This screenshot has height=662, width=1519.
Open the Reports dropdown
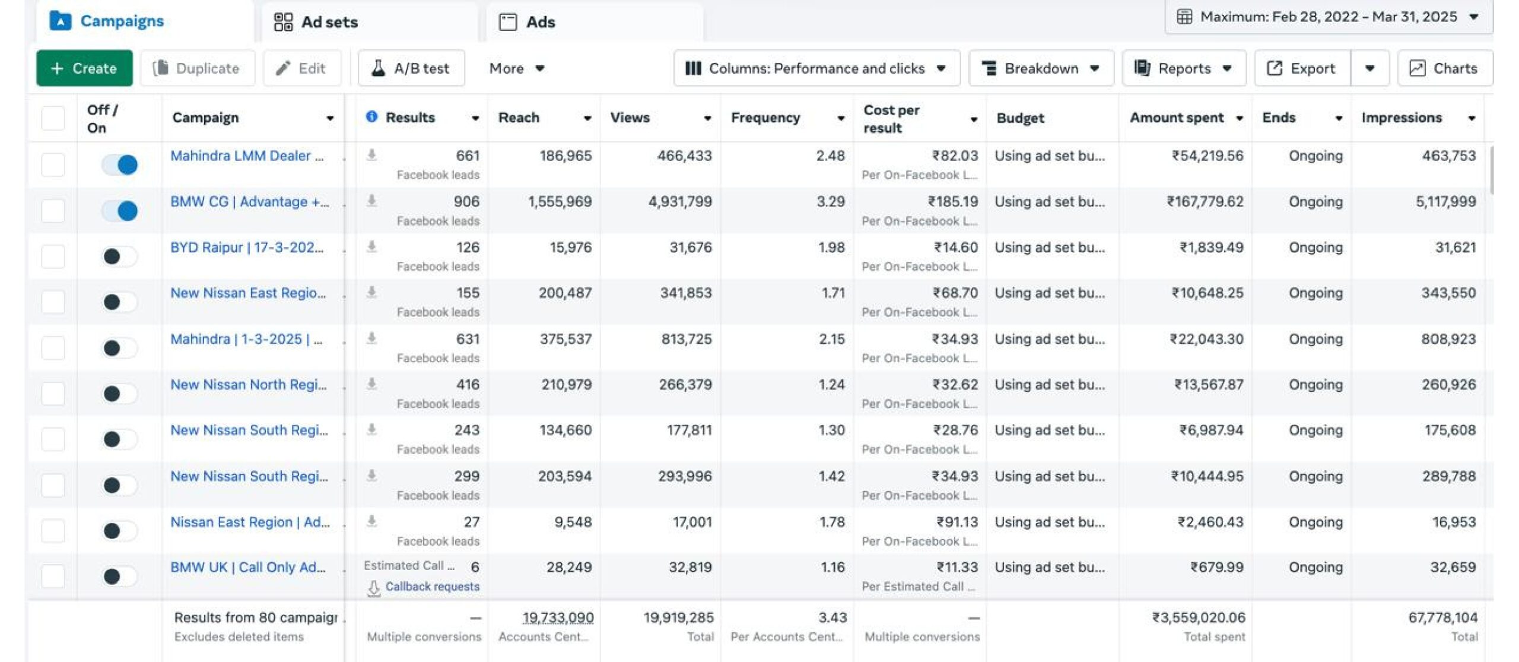coord(1184,68)
